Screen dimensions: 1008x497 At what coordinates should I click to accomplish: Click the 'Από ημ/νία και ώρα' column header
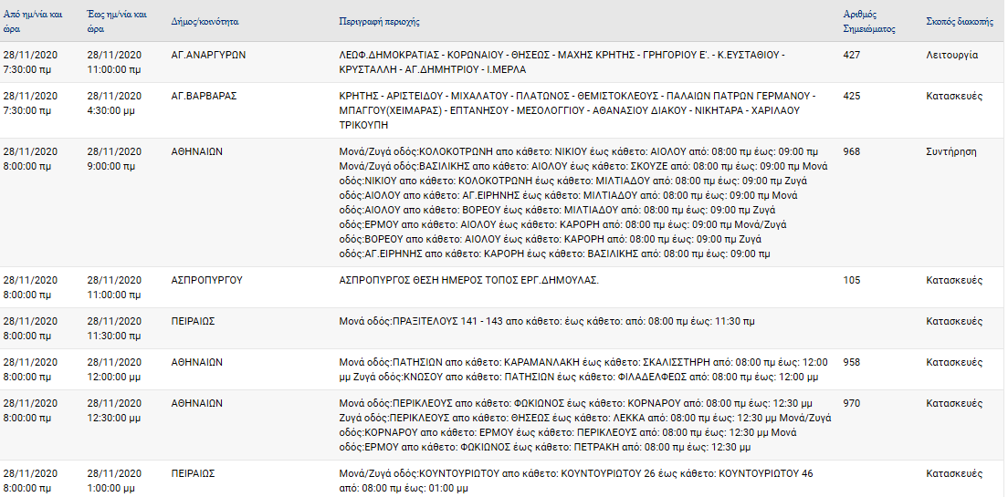[x=33, y=21]
